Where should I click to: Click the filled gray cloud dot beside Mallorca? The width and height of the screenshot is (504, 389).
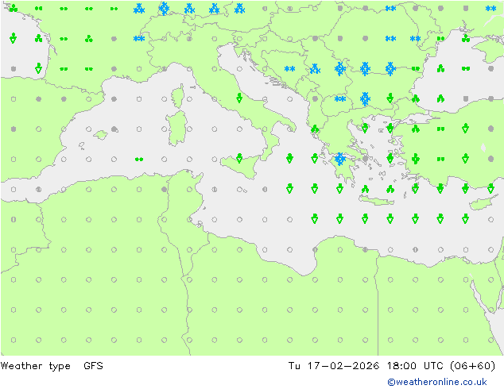click(114, 129)
